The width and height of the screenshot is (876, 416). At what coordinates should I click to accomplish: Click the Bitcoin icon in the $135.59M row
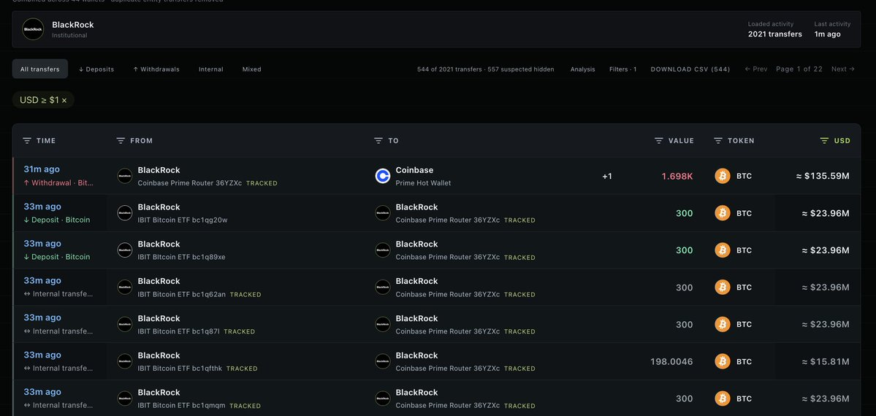point(723,176)
